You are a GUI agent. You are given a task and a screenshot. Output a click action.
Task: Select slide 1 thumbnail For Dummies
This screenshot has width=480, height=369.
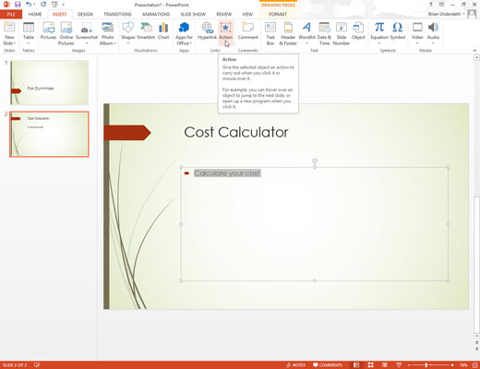point(49,82)
